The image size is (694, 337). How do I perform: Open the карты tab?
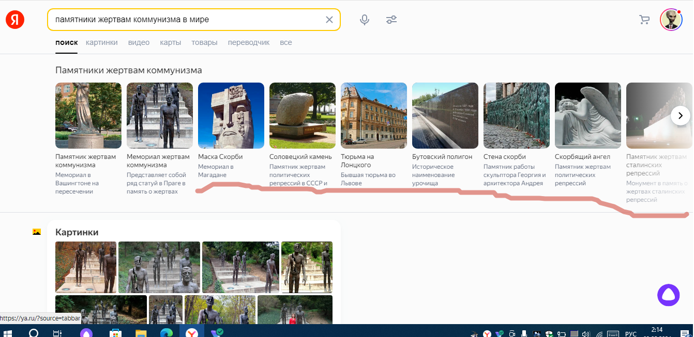(171, 42)
